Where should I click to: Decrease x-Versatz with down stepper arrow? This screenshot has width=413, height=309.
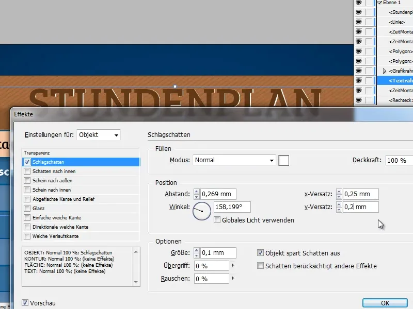coord(339,197)
